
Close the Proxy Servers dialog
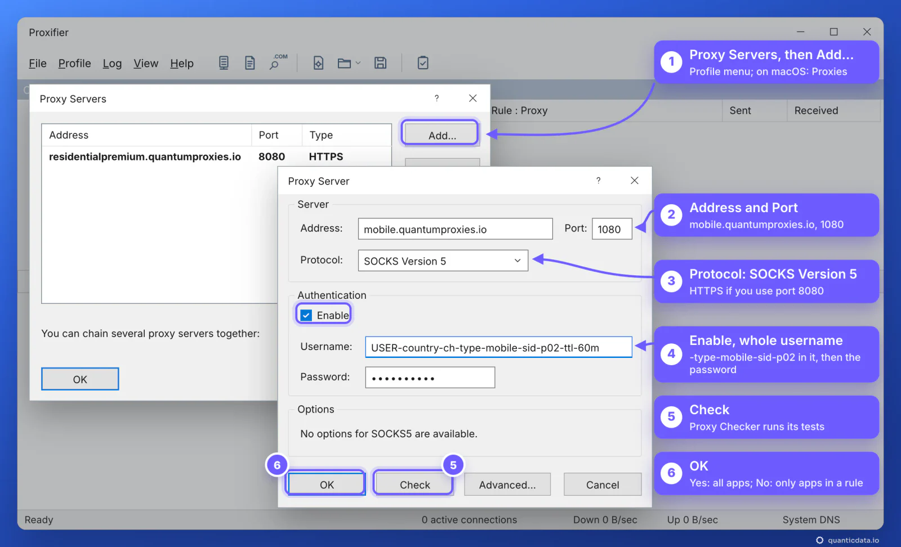coord(473,98)
